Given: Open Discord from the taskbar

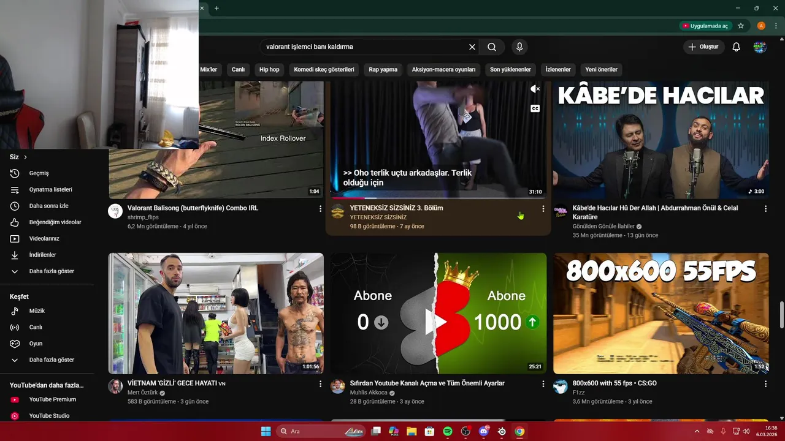Looking at the screenshot, I should coord(483,431).
